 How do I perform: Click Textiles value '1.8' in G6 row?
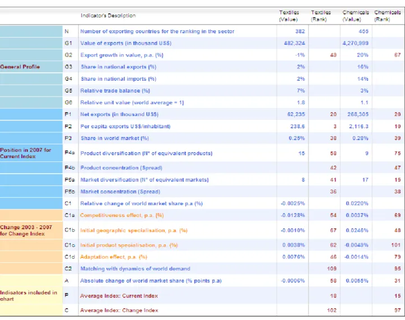point(301,103)
